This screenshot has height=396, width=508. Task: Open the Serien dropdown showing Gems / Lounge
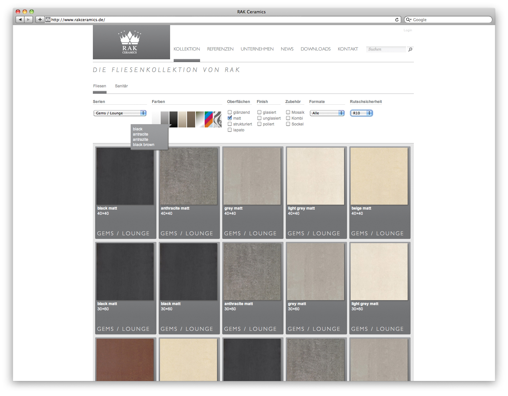(x=120, y=113)
